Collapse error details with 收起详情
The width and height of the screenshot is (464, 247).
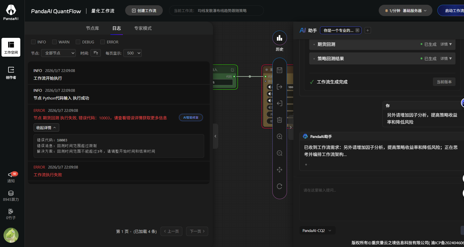click(46, 128)
